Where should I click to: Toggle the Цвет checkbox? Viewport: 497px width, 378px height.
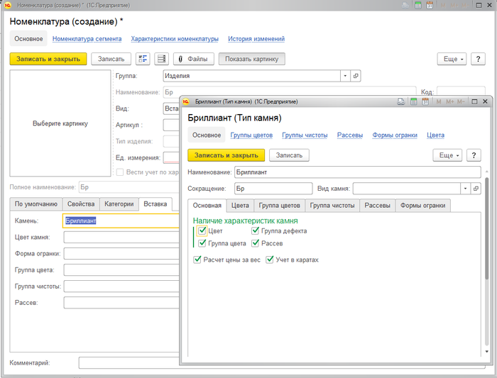coord(202,230)
